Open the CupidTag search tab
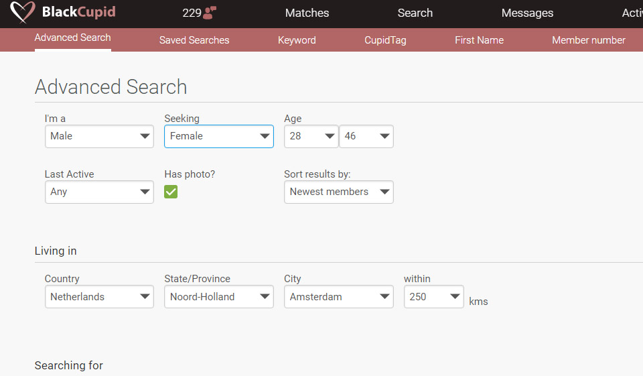The height and width of the screenshot is (376, 643). coord(385,40)
